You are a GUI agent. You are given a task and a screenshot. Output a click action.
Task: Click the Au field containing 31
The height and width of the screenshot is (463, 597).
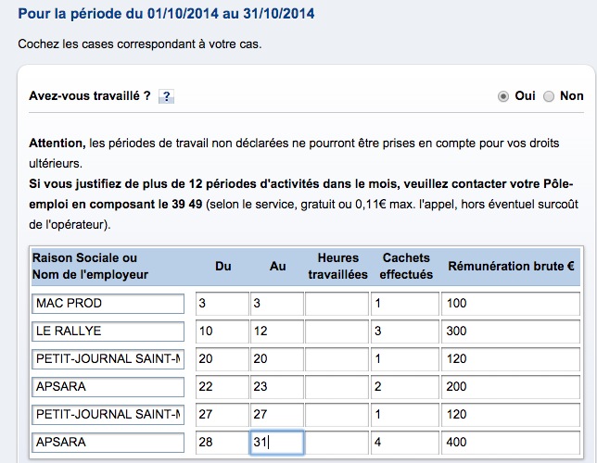tap(276, 442)
